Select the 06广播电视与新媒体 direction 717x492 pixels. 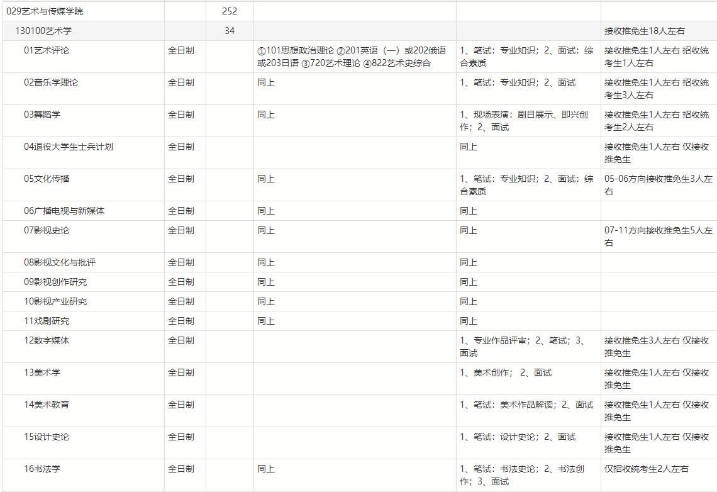tap(64, 211)
